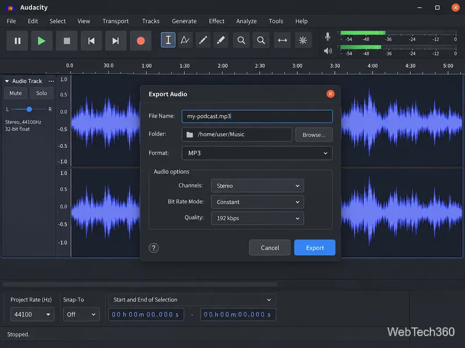Click the Browse... button
This screenshot has width=465, height=348.
tap(314, 135)
